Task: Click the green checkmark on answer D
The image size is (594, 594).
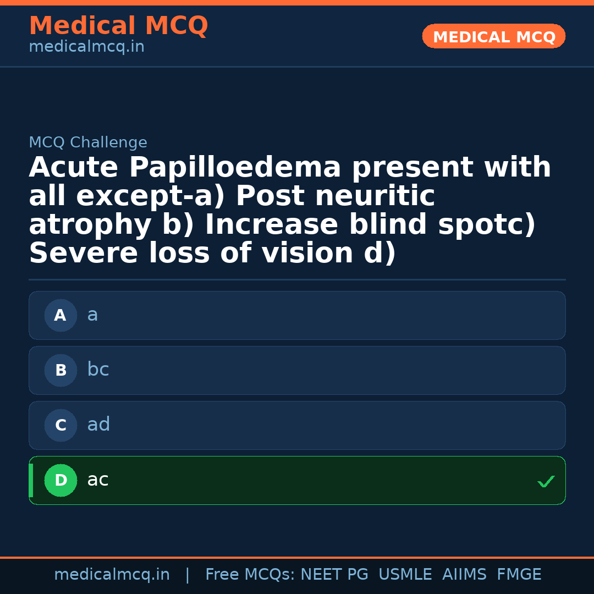Action: coord(546,482)
